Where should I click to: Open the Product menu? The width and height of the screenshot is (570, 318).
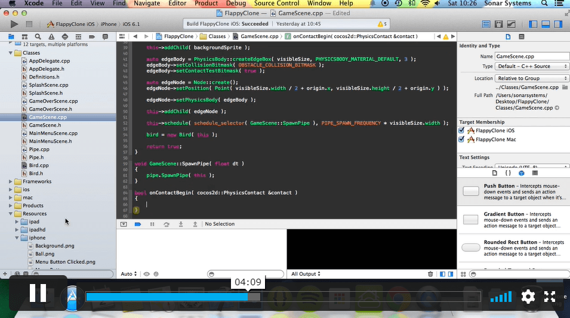pyautogui.click(x=206, y=4)
